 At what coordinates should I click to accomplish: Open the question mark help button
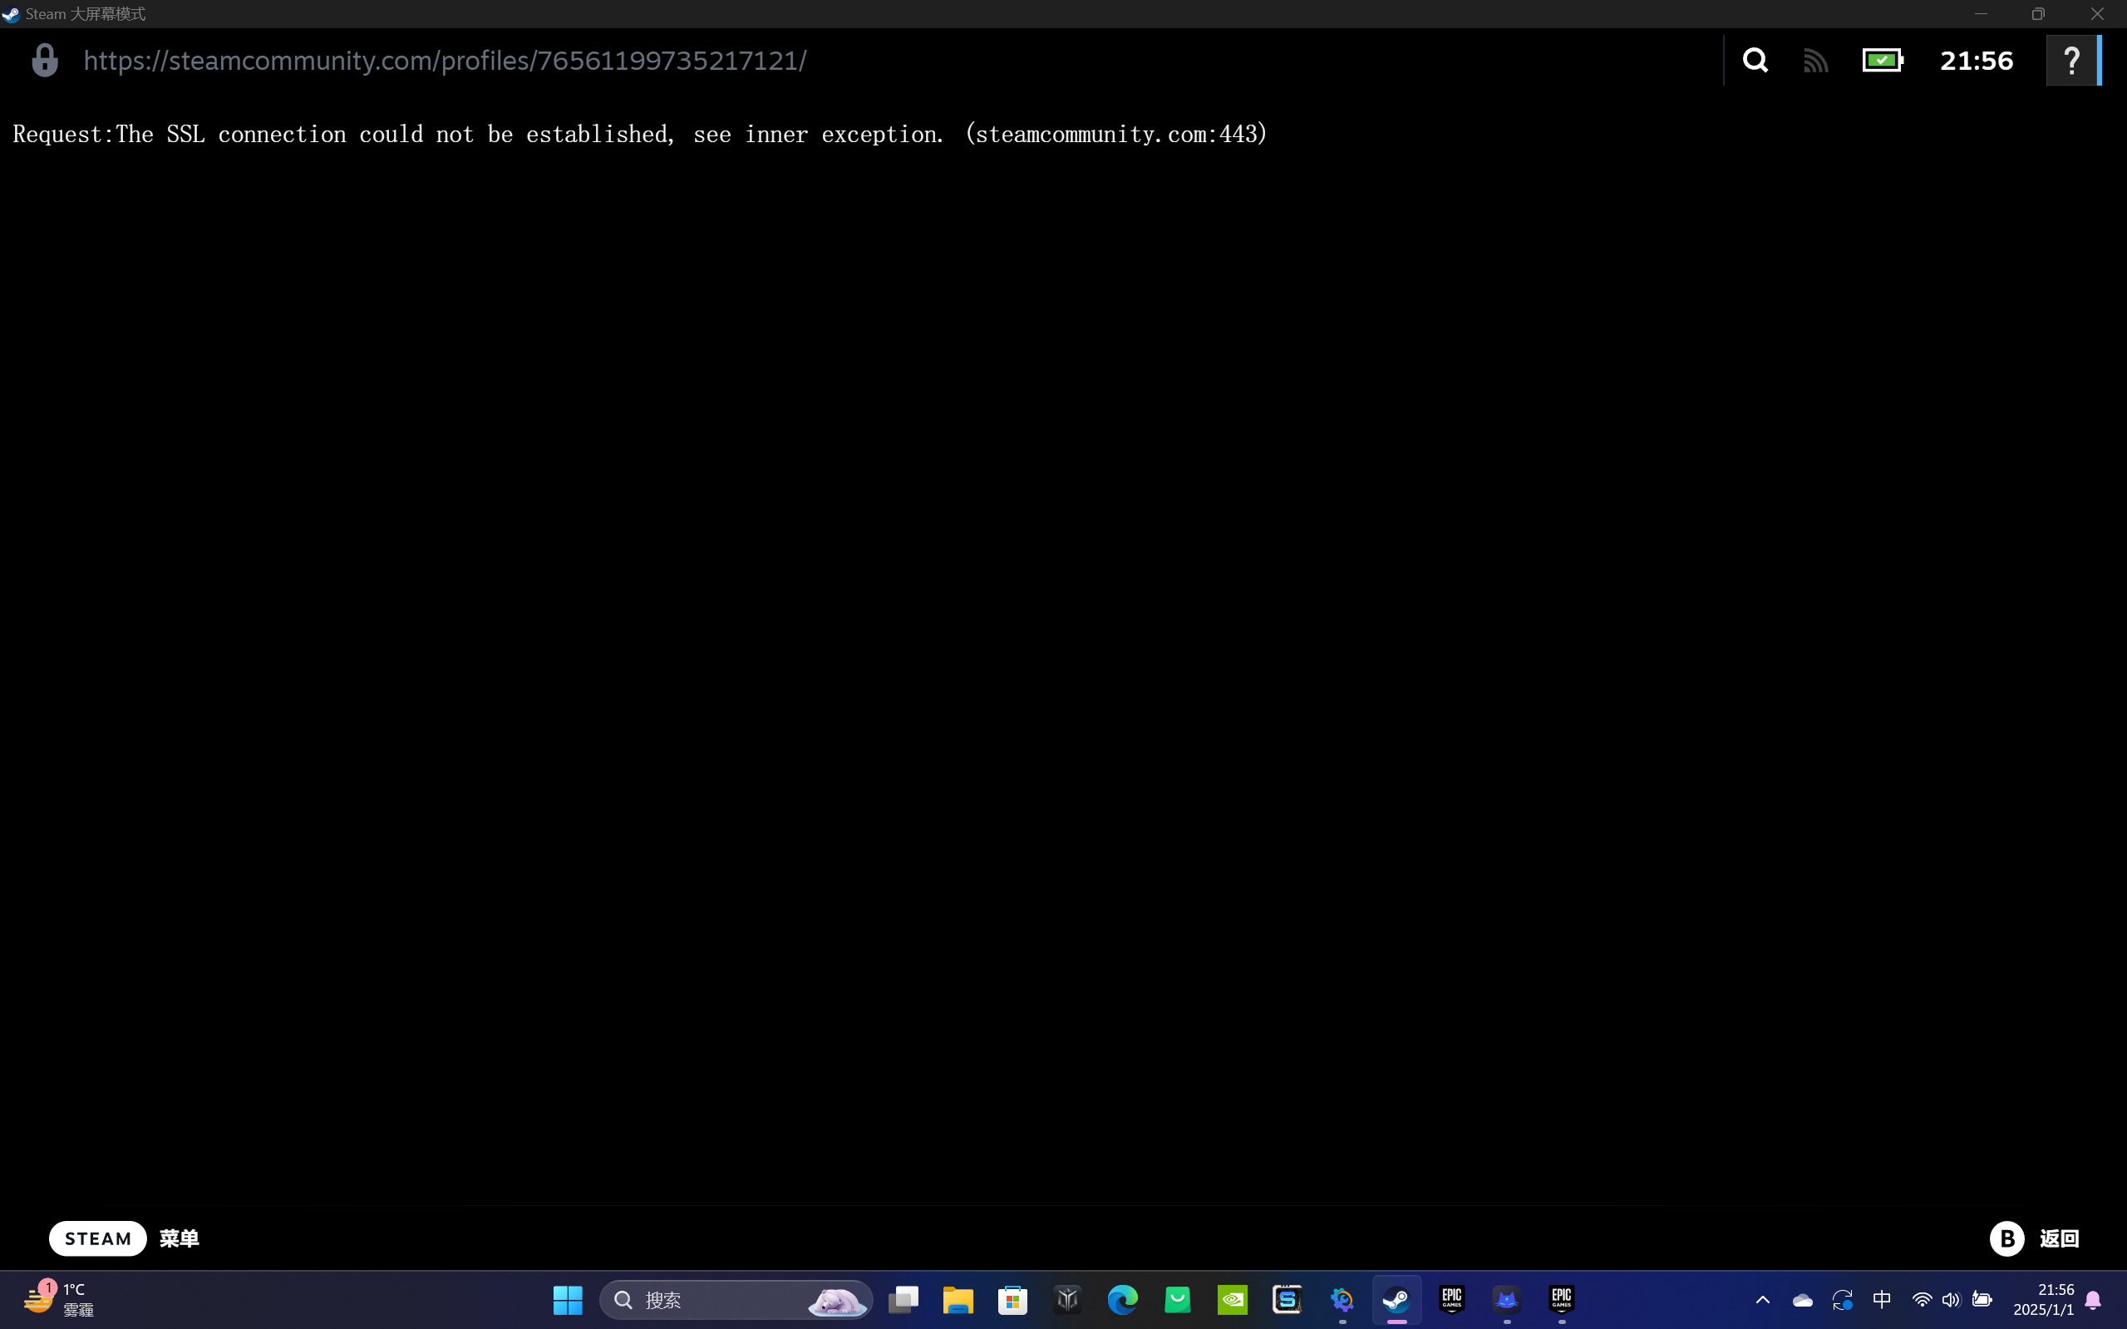[x=2071, y=61]
